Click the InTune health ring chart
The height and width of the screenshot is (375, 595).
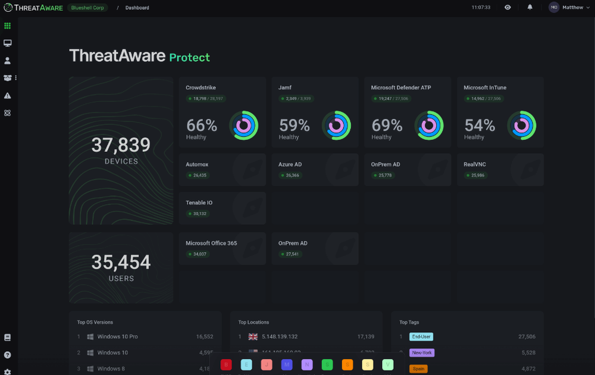click(521, 125)
